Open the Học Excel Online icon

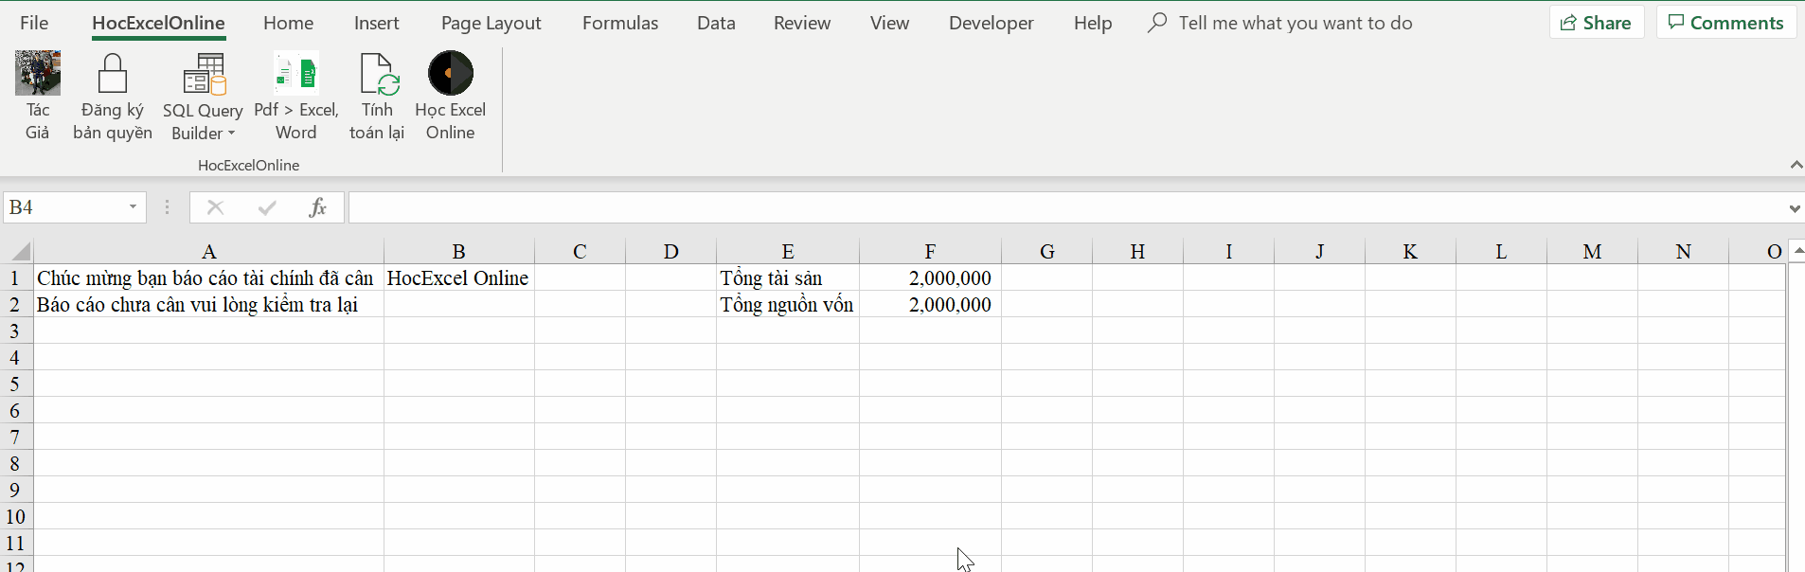click(451, 74)
